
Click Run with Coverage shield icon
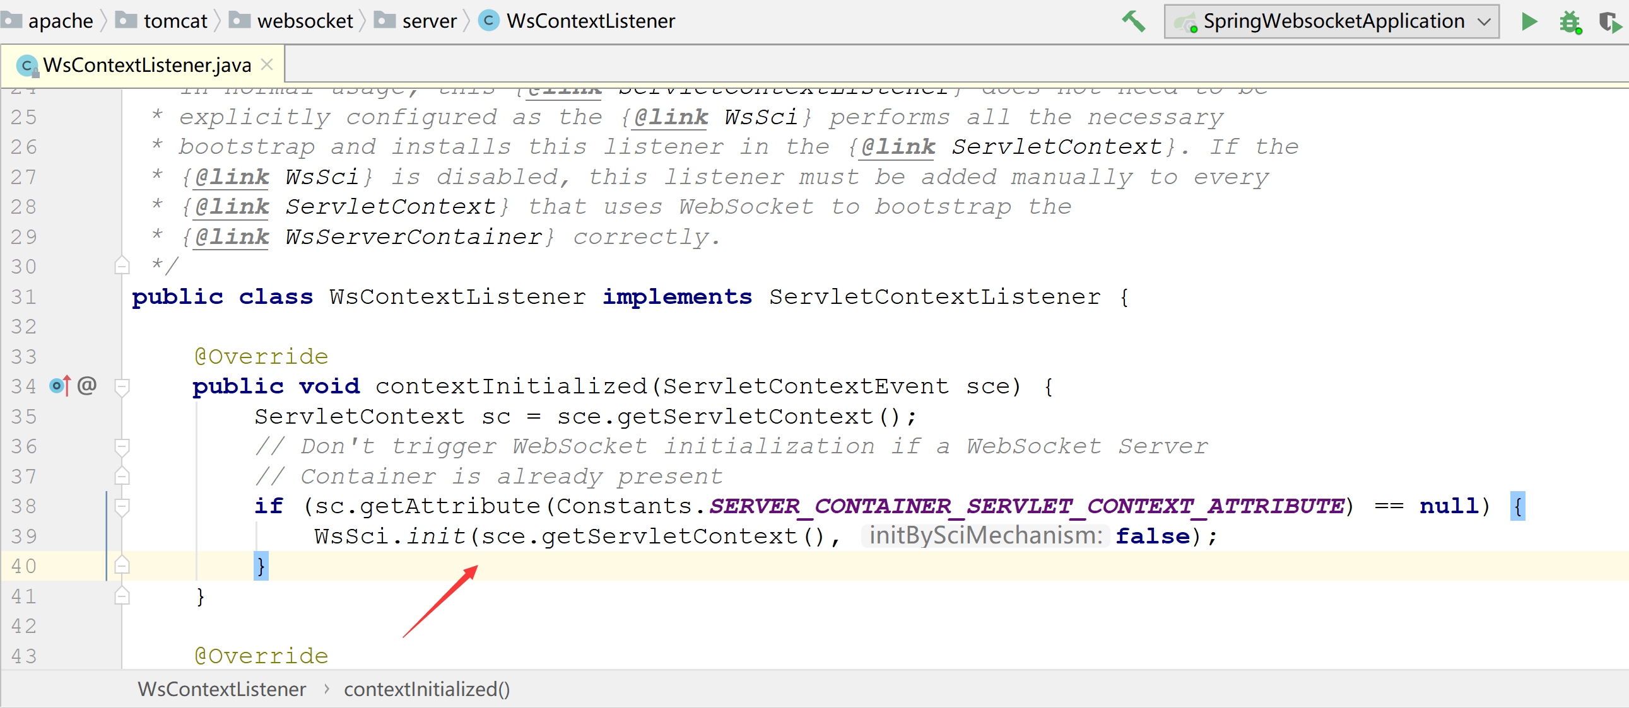[1609, 22]
